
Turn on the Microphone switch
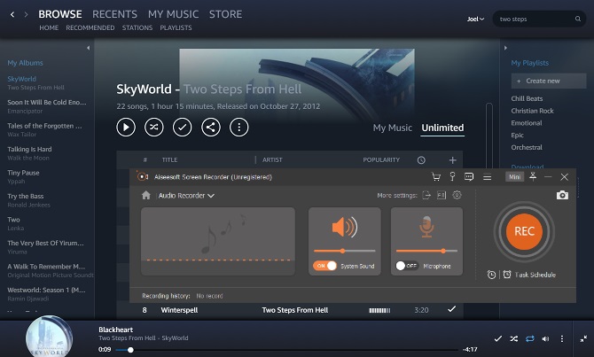point(407,266)
